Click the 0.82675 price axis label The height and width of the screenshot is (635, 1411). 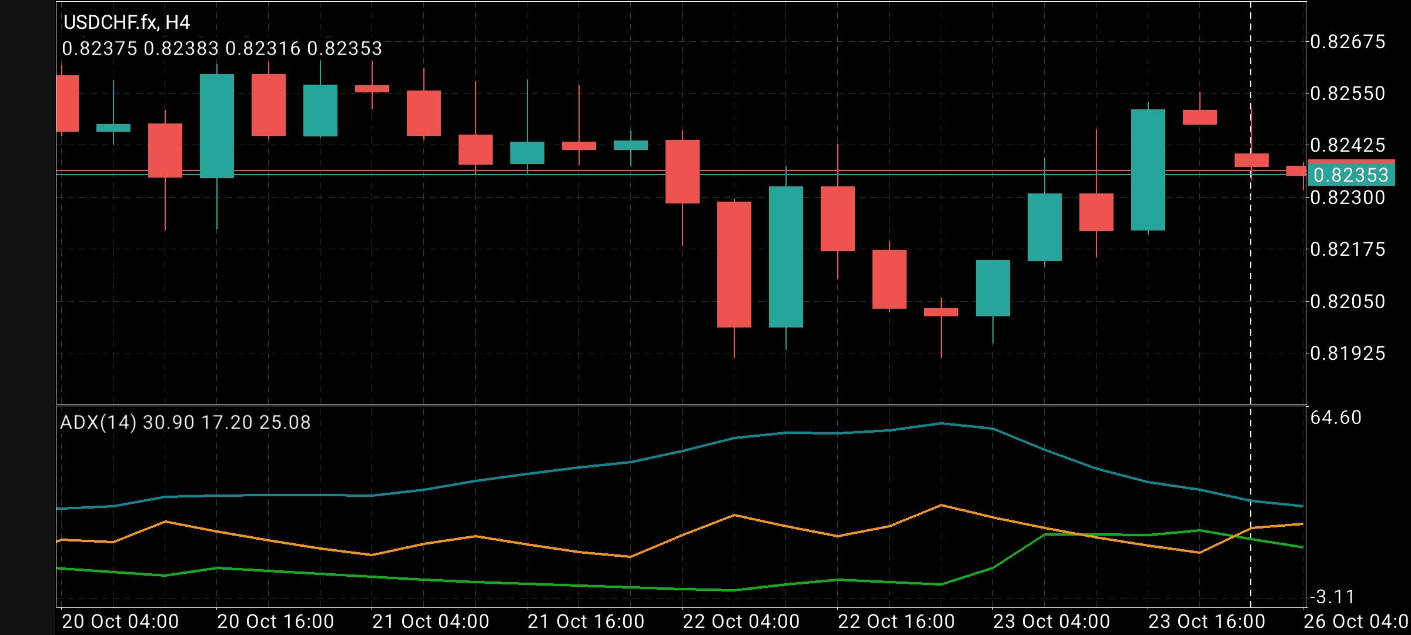(1348, 42)
